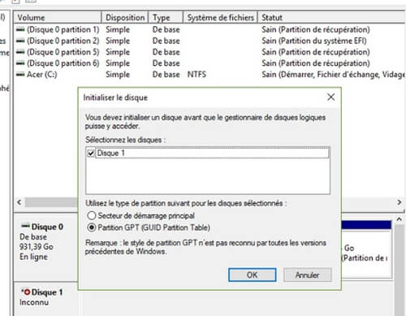Click the dark blue partition header bar

pos(366,225)
